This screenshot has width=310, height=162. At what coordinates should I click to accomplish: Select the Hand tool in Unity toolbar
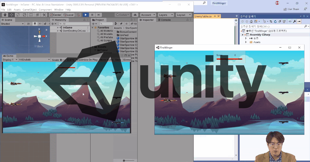coord(5,15)
